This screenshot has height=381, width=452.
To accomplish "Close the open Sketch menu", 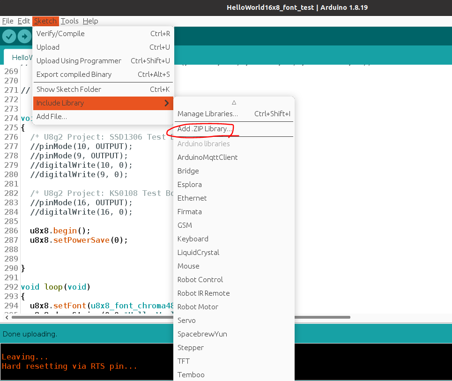I will pyautogui.click(x=45, y=21).
